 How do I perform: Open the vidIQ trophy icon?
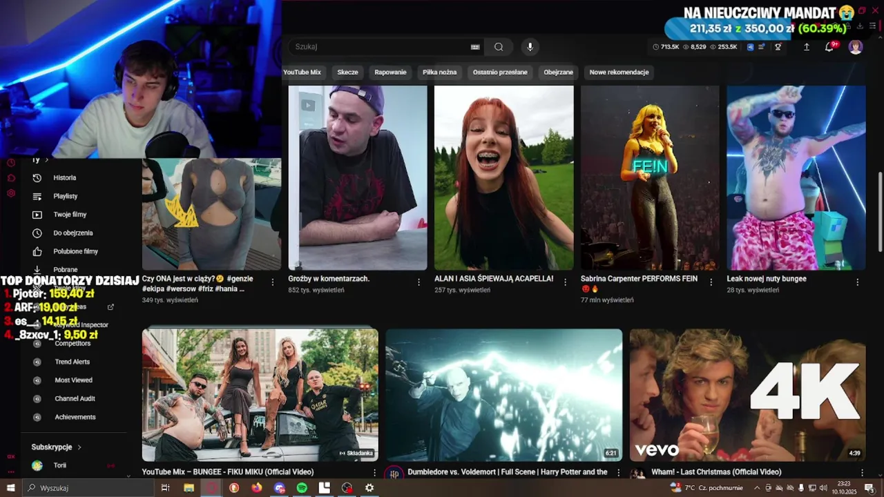(x=778, y=47)
